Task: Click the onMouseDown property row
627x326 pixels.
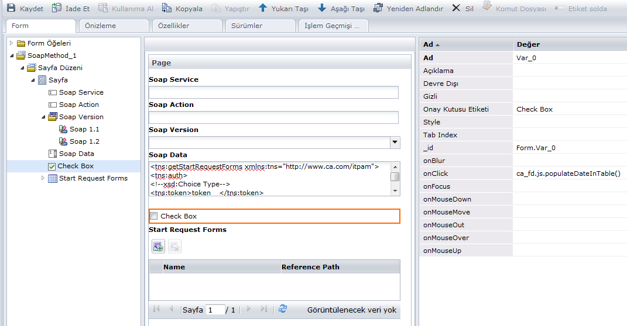Action: point(523,199)
